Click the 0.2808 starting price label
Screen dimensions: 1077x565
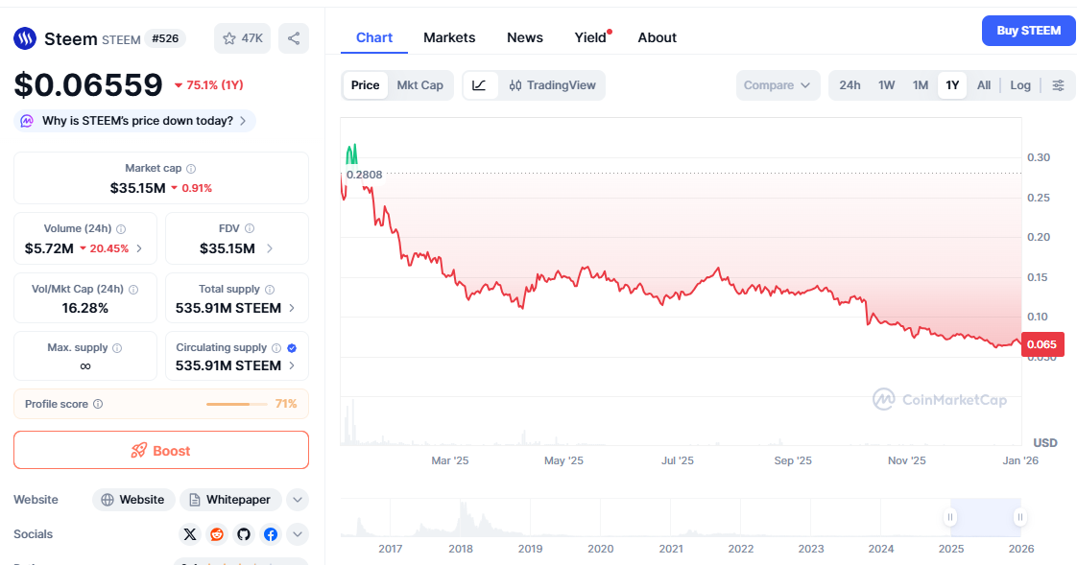click(x=364, y=175)
